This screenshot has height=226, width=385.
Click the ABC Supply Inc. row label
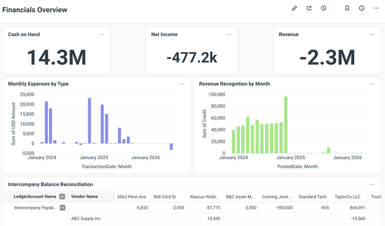86,218
